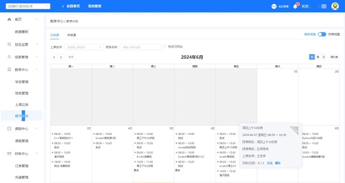Toggle board/list view switch

322,34
